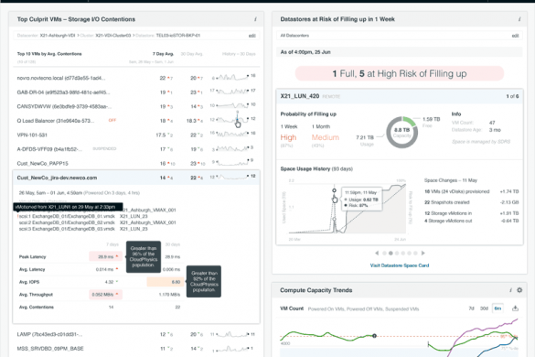Click '18 VMs (24 vDisks) provisioned' entry
Screen dimensions: 535x357
tap(471, 191)
